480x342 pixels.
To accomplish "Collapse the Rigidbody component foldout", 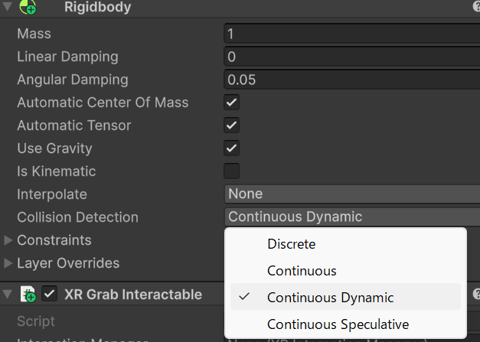I will (x=7, y=8).
